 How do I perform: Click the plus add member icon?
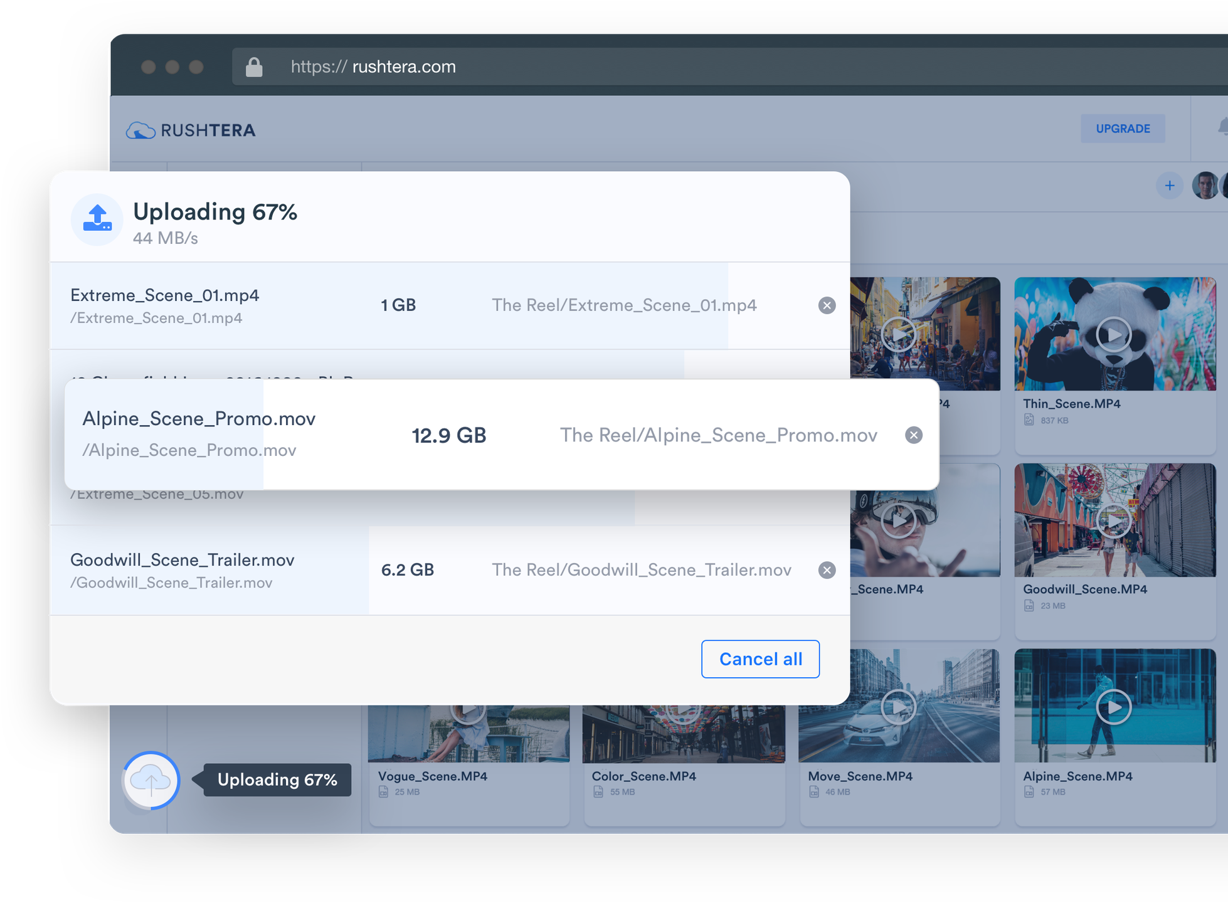click(x=1169, y=186)
